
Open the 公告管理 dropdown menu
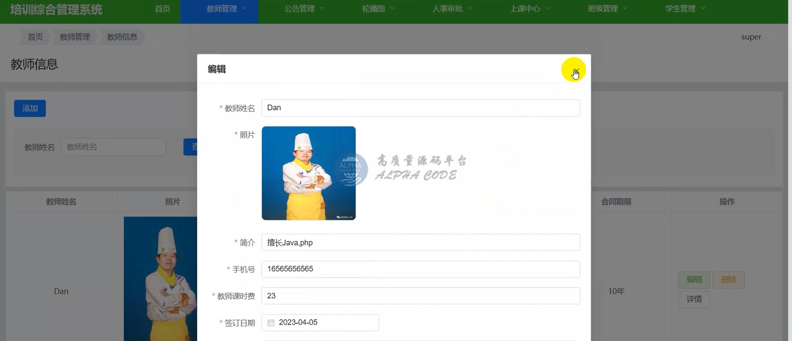pos(304,9)
